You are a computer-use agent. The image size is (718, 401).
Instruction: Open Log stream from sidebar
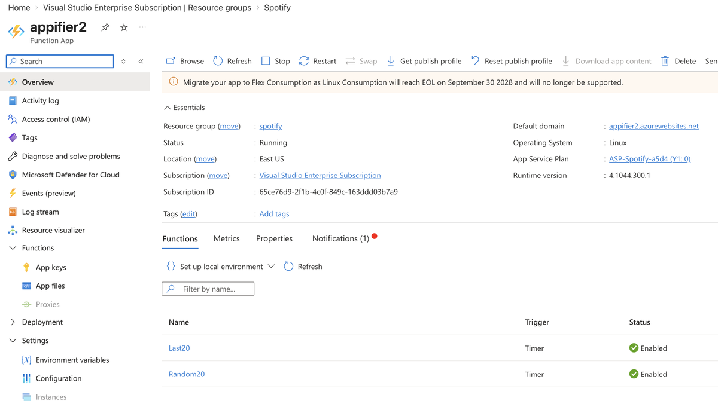click(40, 212)
